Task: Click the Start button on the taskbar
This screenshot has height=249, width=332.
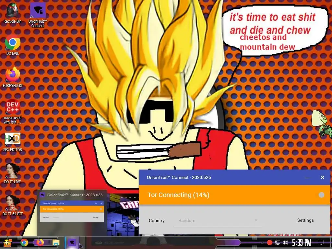Action: 7,243
